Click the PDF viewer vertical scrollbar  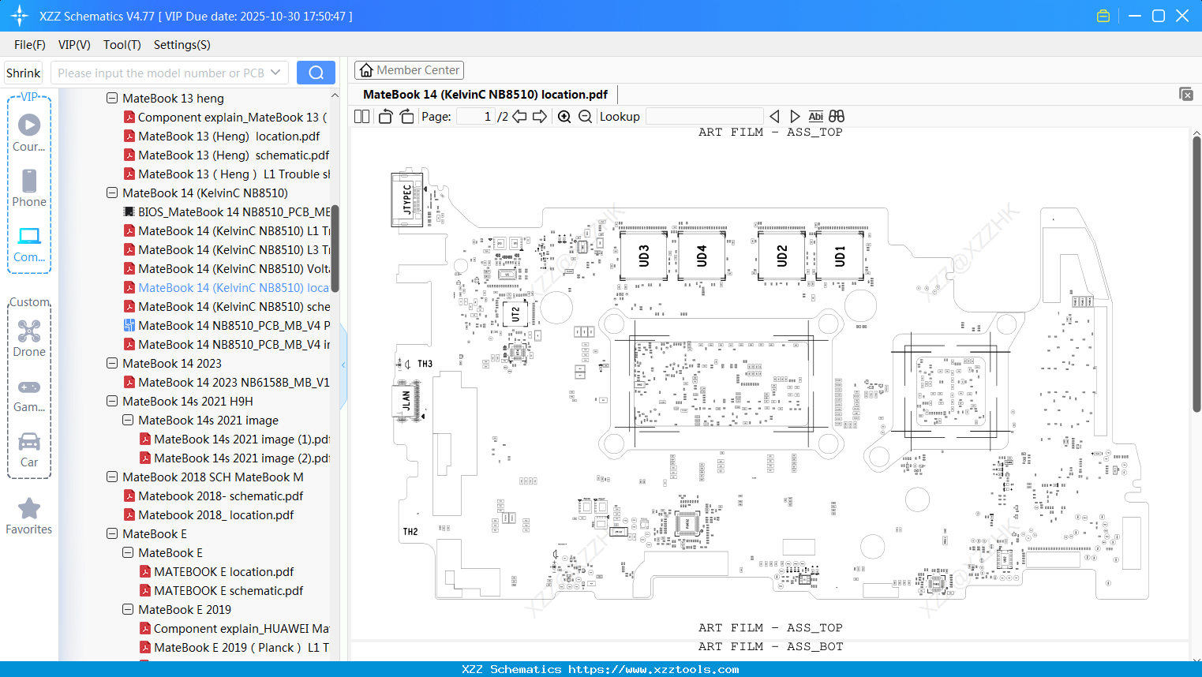pos(1196,274)
